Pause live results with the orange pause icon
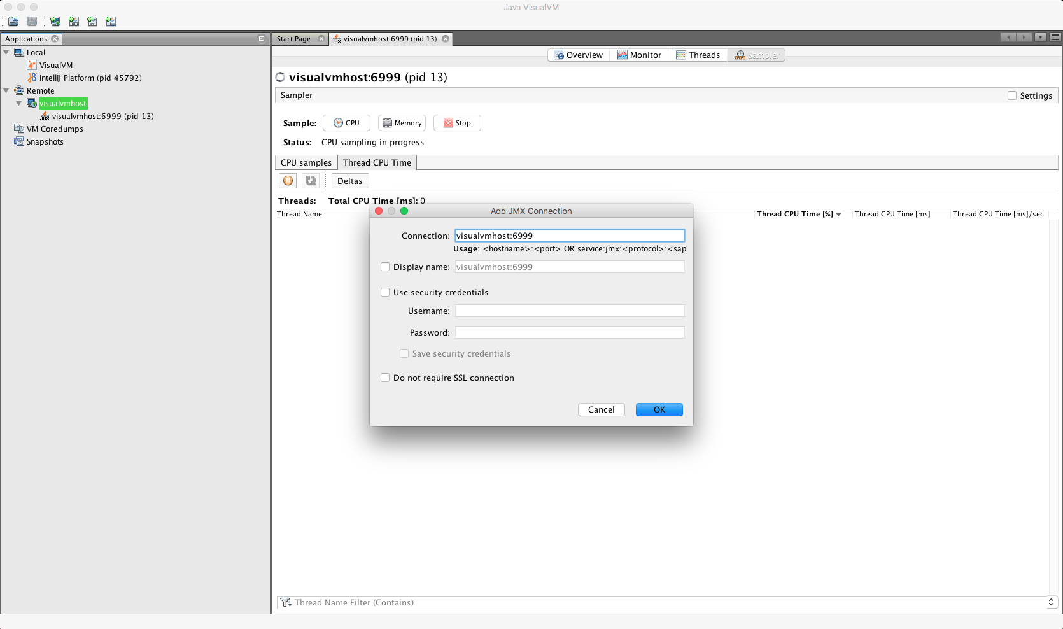The image size is (1063, 629). pyautogui.click(x=288, y=181)
